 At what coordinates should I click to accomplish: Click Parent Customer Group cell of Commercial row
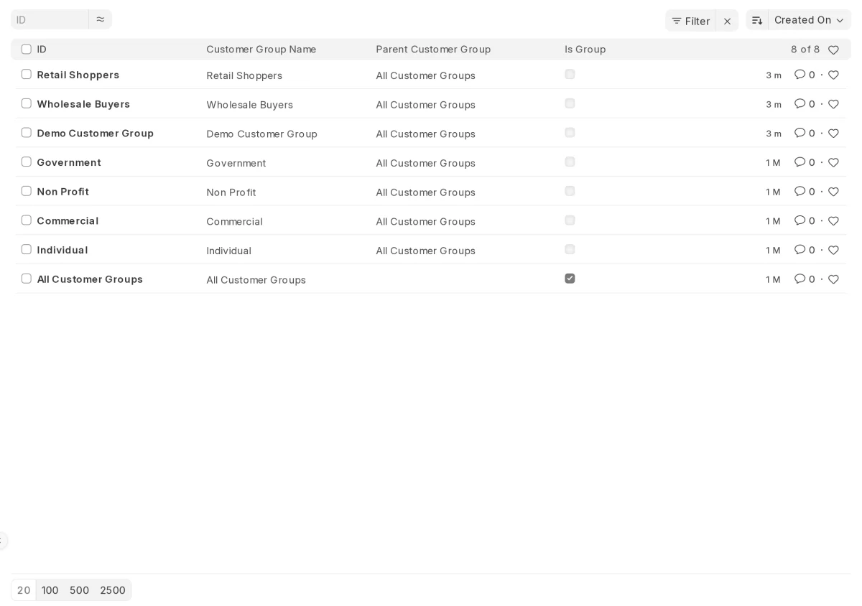coord(425,222)
